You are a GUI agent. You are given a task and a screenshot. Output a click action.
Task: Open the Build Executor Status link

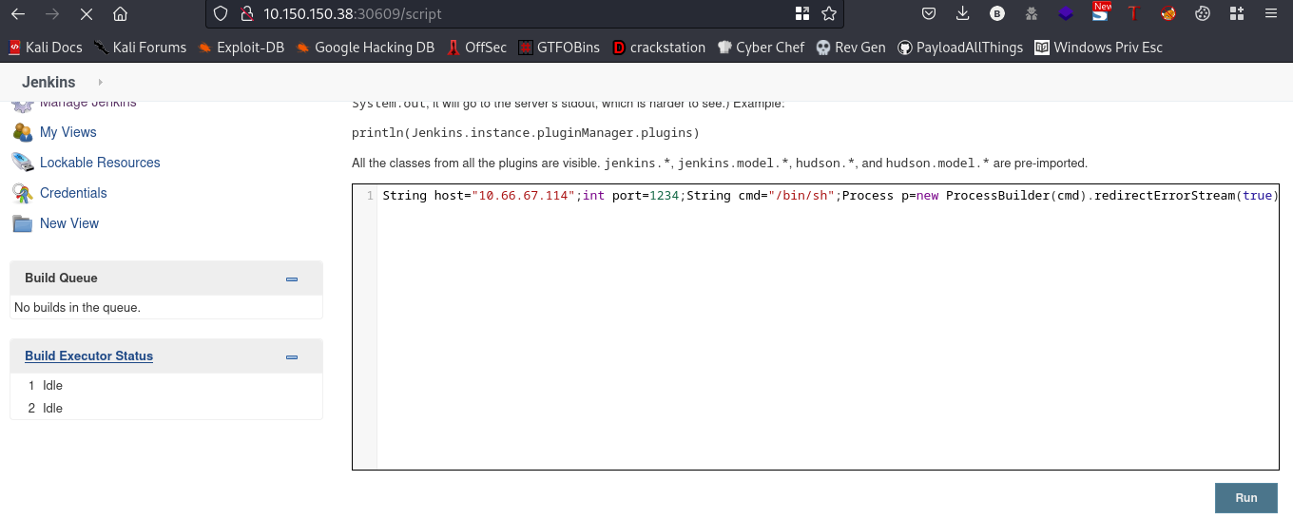(x=88, y=356)
